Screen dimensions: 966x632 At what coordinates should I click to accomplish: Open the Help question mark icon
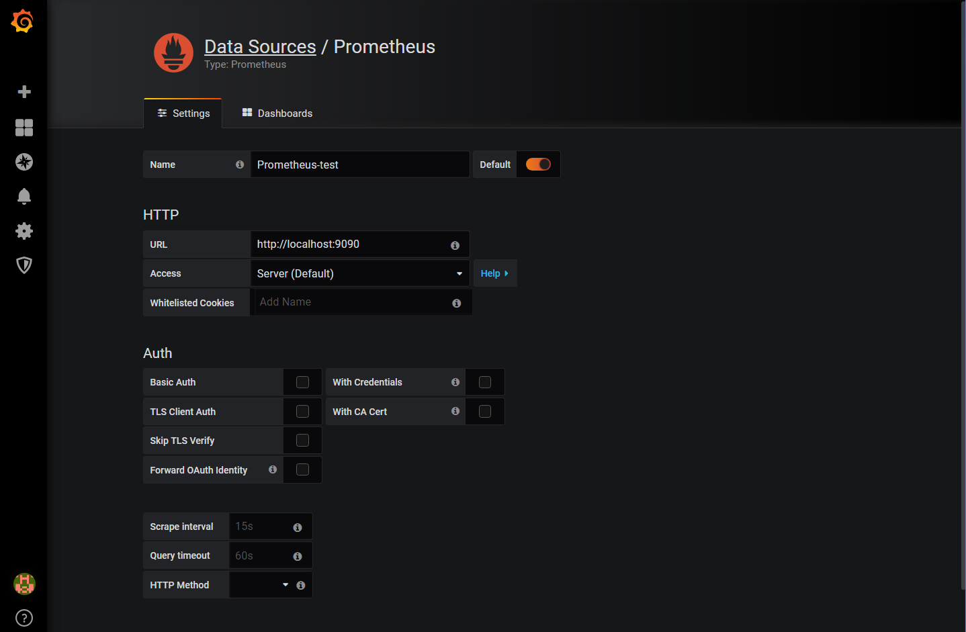[x=24, y=618]
